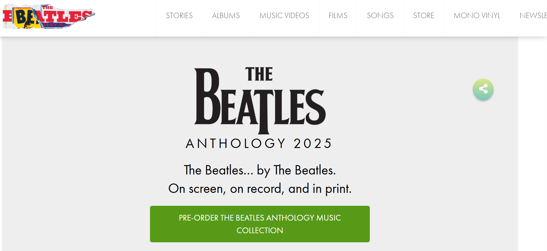Click the Beatles Days torn-paper site logo
547x251 pixels.
pyautogui.click(x=48, y=17)
